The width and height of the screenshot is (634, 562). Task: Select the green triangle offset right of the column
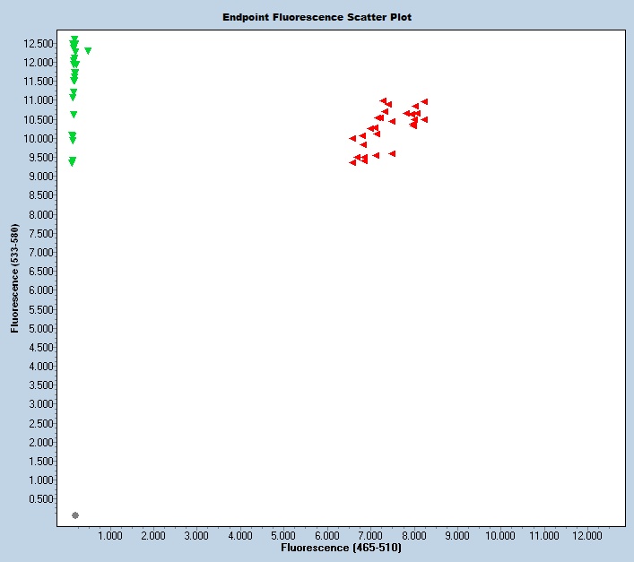click(x=88, y=51)
